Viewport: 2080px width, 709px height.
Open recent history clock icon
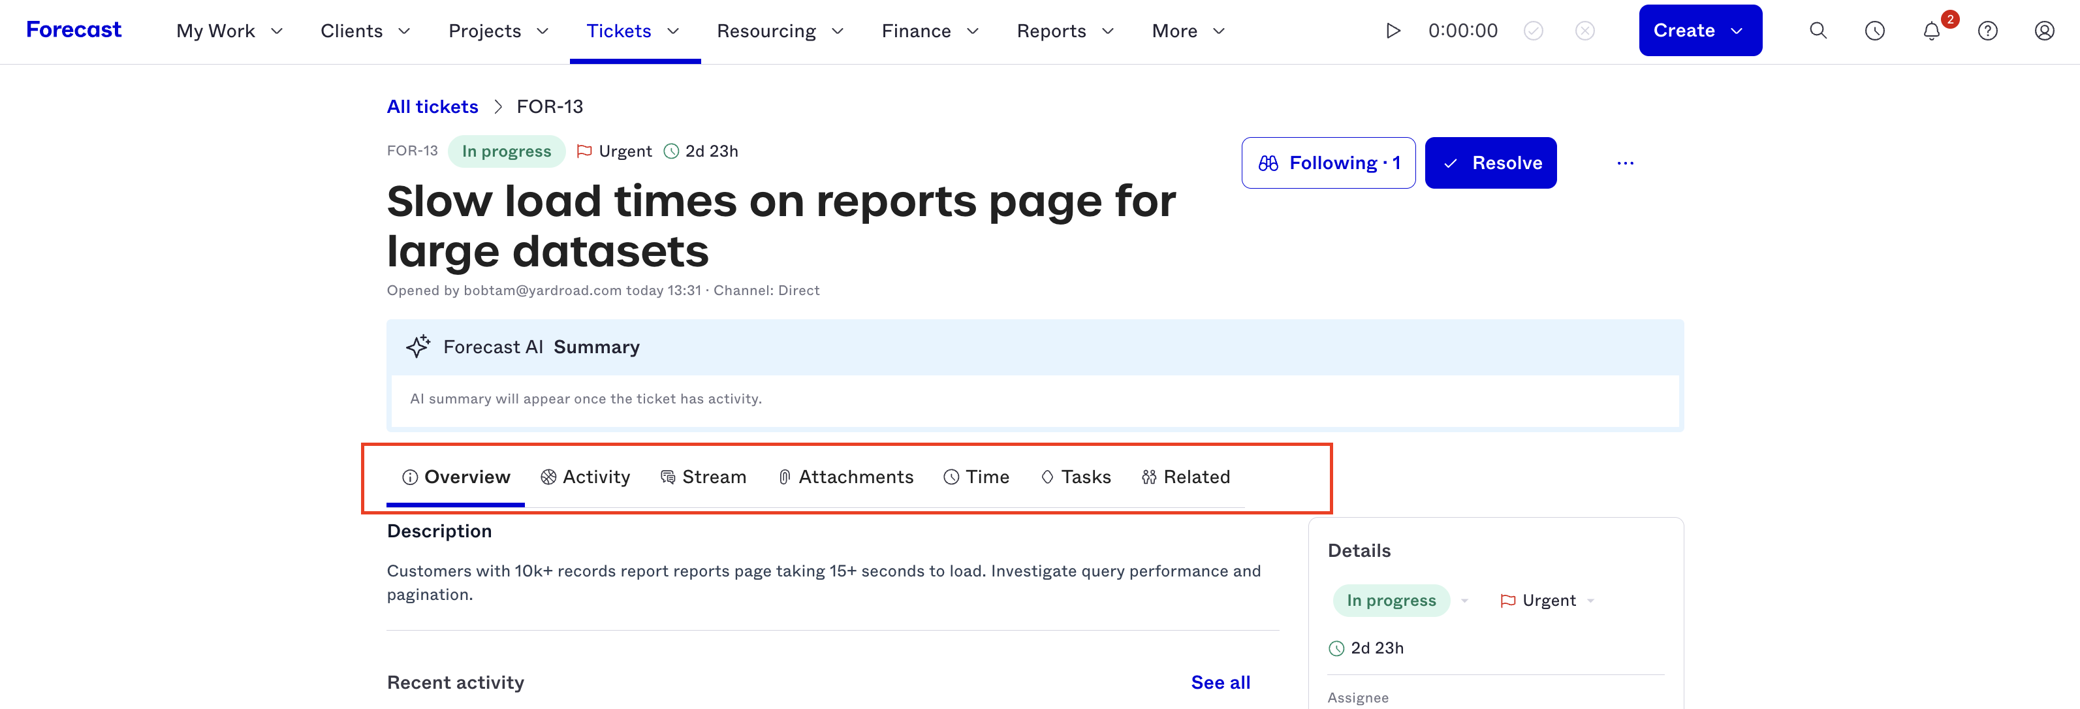tap(1874, 31)
